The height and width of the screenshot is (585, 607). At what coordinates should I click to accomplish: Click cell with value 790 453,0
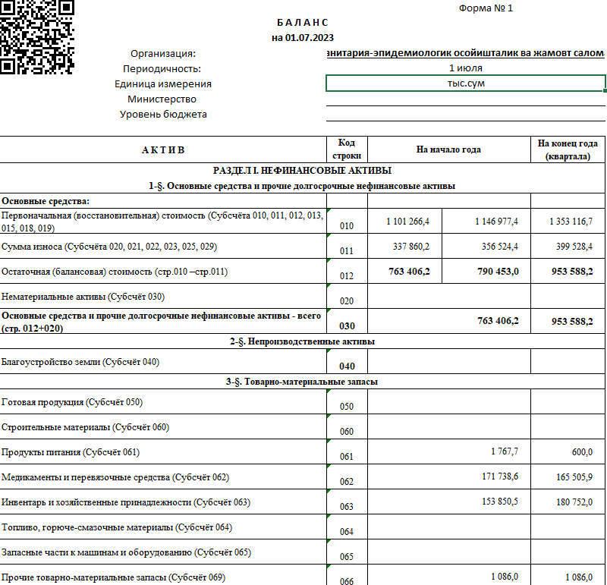(x=486, y=271)
